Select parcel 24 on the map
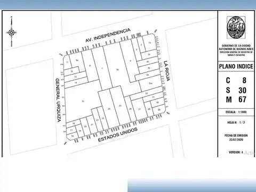Viewport: 256px width, 192px height. pyautogui.click(x=109, y=109)
